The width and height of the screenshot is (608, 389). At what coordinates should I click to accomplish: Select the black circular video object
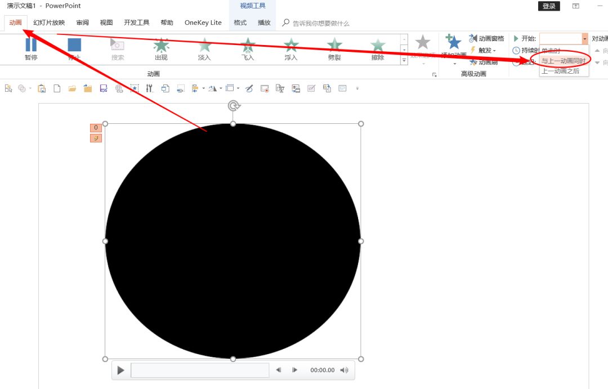point(233,242)
